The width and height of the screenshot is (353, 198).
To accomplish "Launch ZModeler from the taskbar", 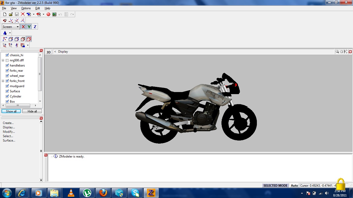I will pos(151,193).
